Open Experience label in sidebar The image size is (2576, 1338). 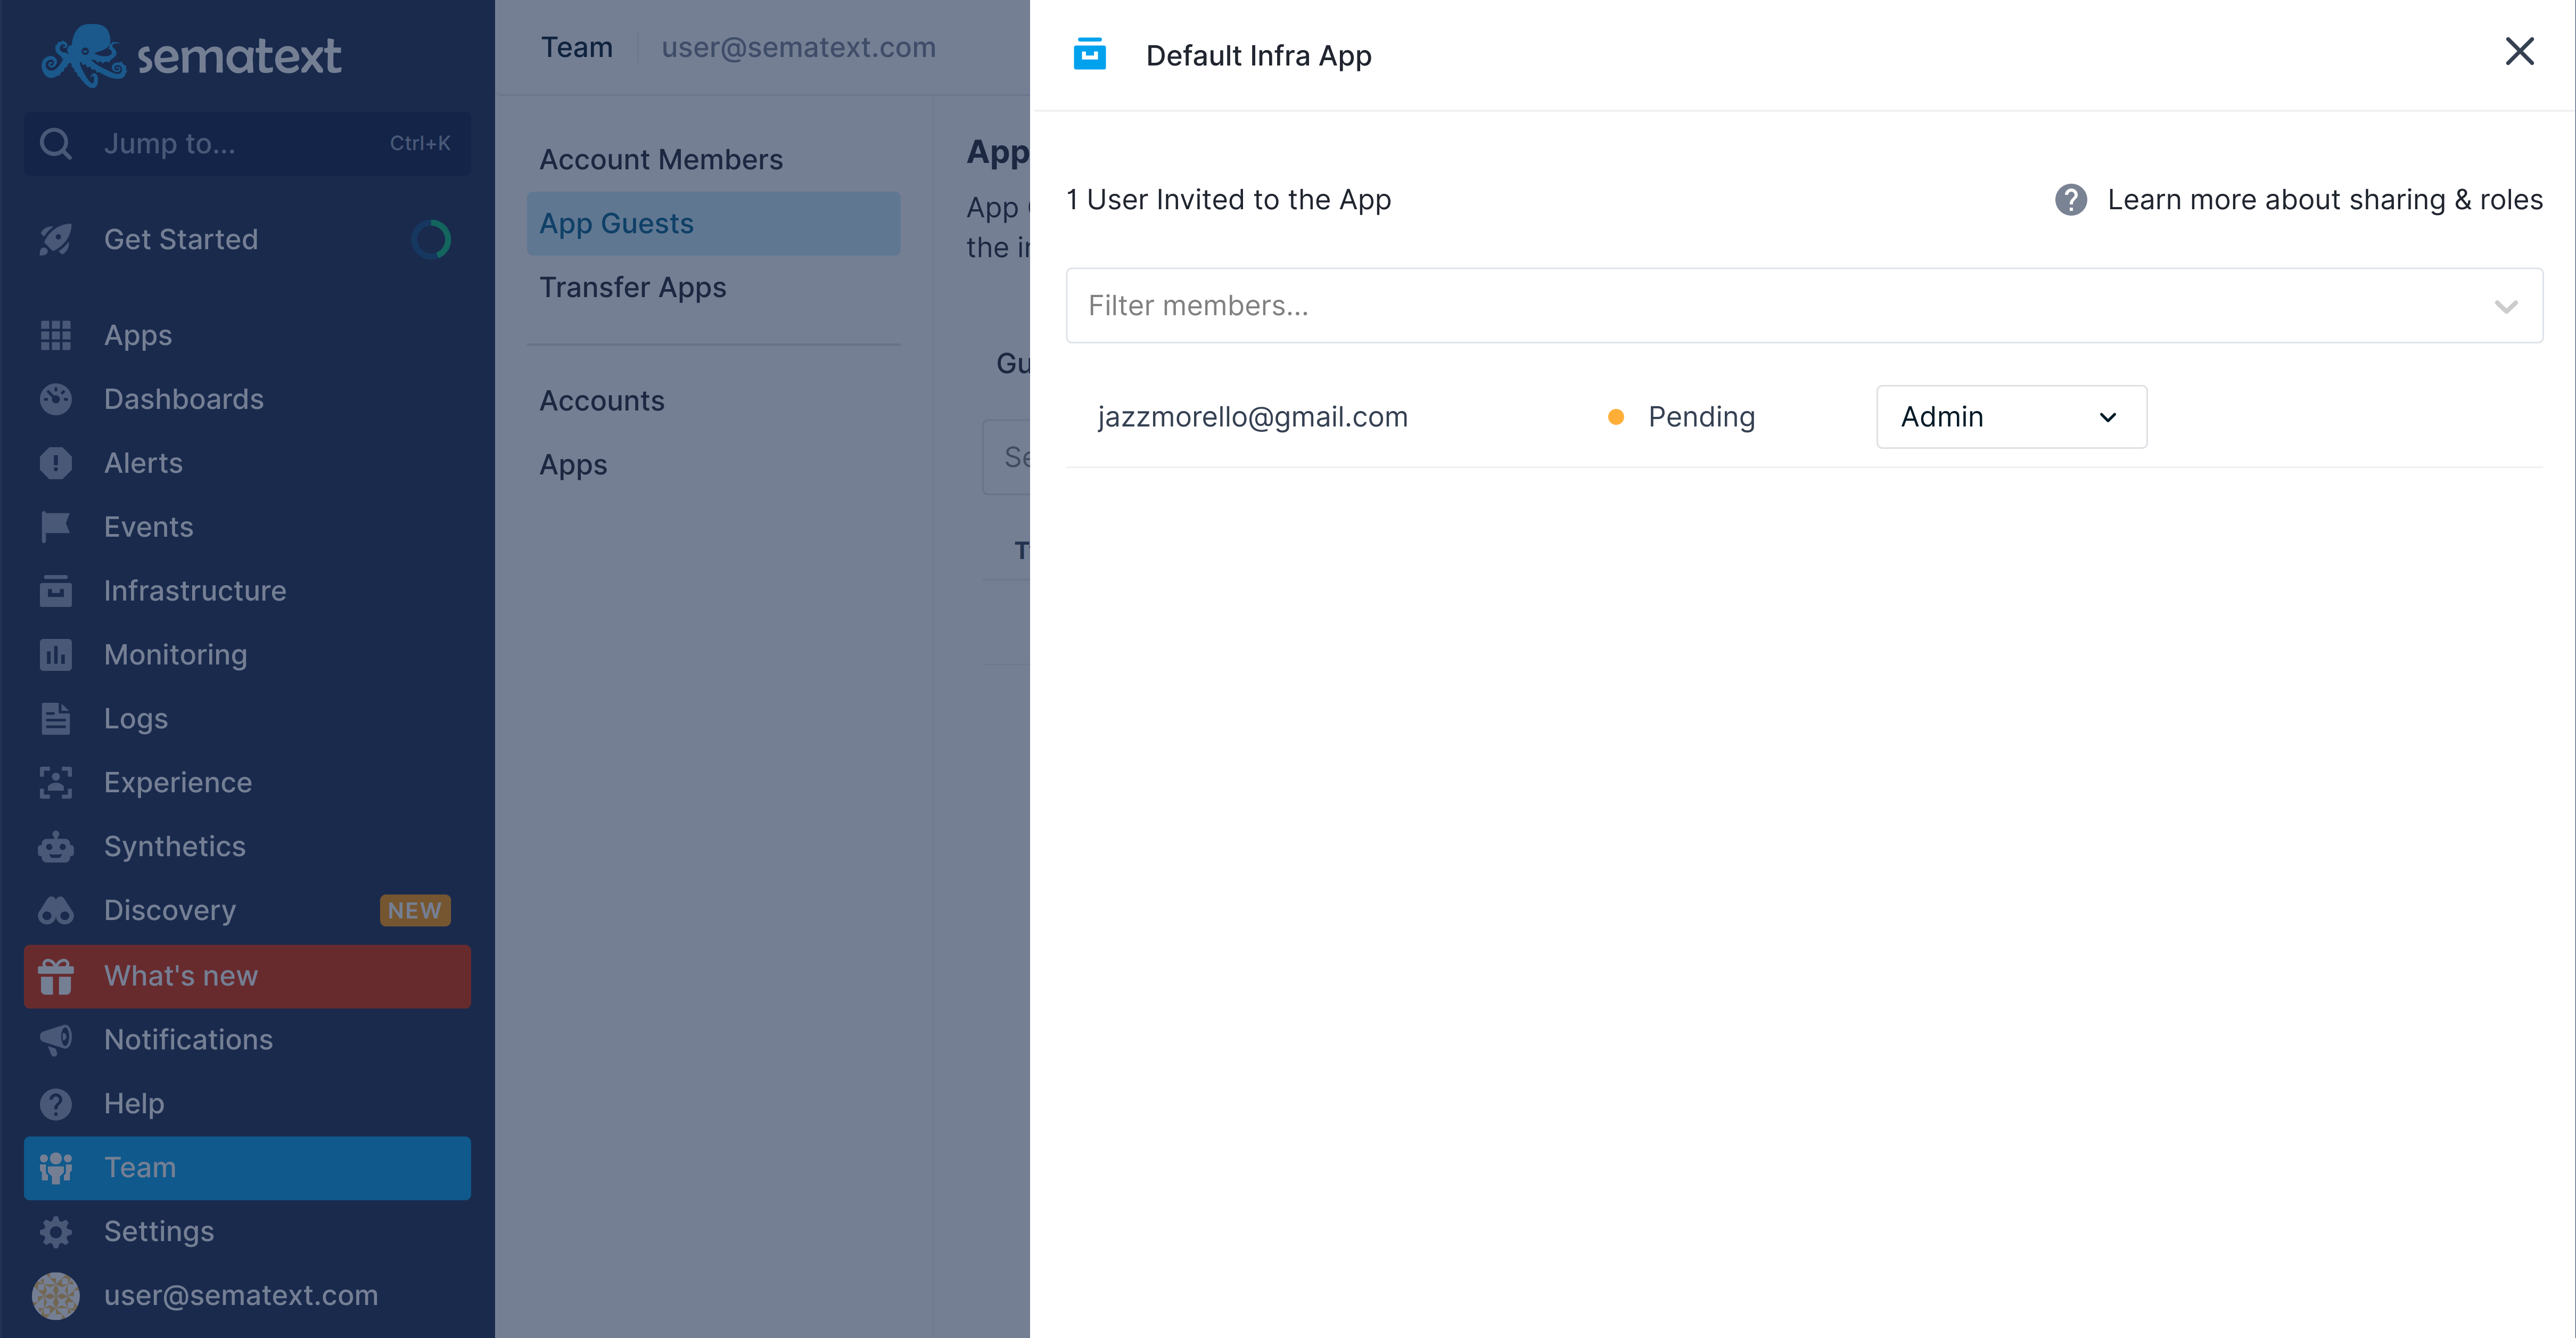click(x=177, y=783)
